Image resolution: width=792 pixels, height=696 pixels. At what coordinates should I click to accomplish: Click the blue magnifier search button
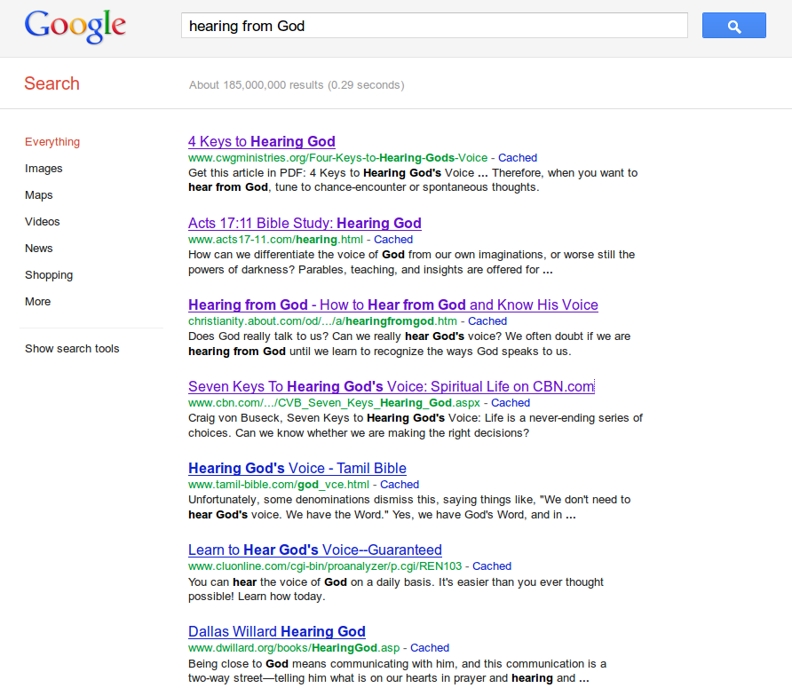tap(734, 26)
